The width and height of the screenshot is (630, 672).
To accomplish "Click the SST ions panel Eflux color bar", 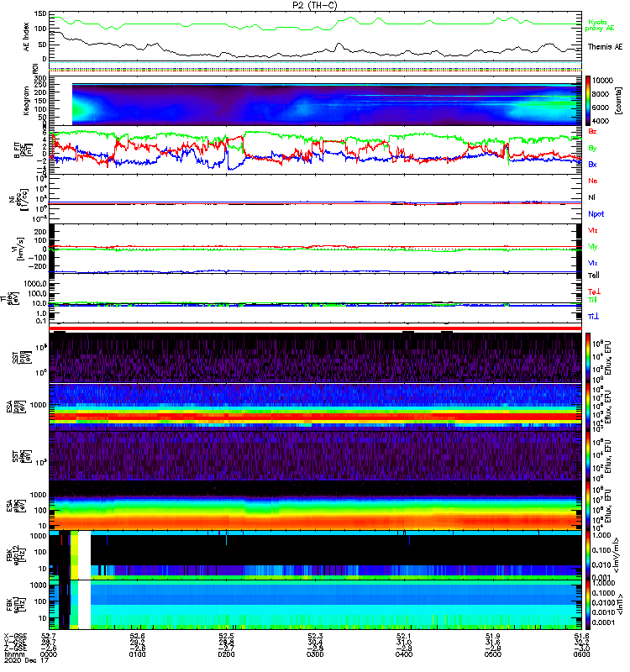I will click(x=587, y=358).
